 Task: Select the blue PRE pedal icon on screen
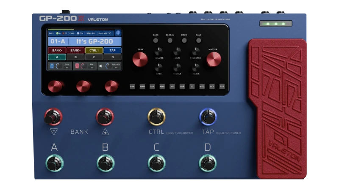tap(52, 66)
